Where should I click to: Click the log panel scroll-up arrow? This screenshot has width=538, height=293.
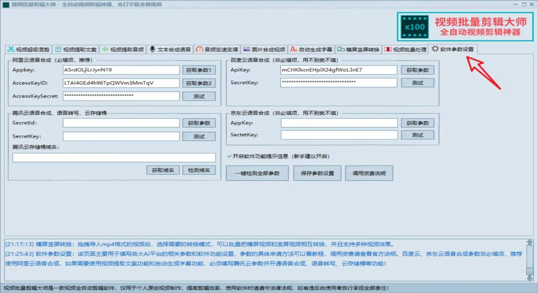[x=530, y=243]
